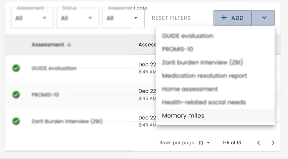Viewport: 288px width, 159px height.
Task: Click the green check icon beside GUIDE evaluation
Action: point(16,68)
